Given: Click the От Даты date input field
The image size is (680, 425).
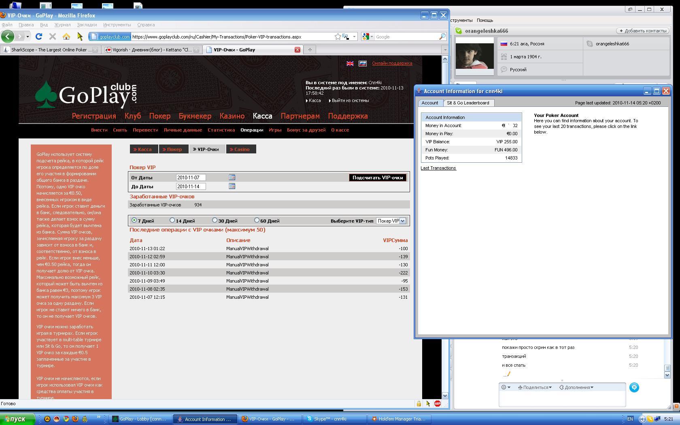Looking at the screenshot, I should click(191, 177).
